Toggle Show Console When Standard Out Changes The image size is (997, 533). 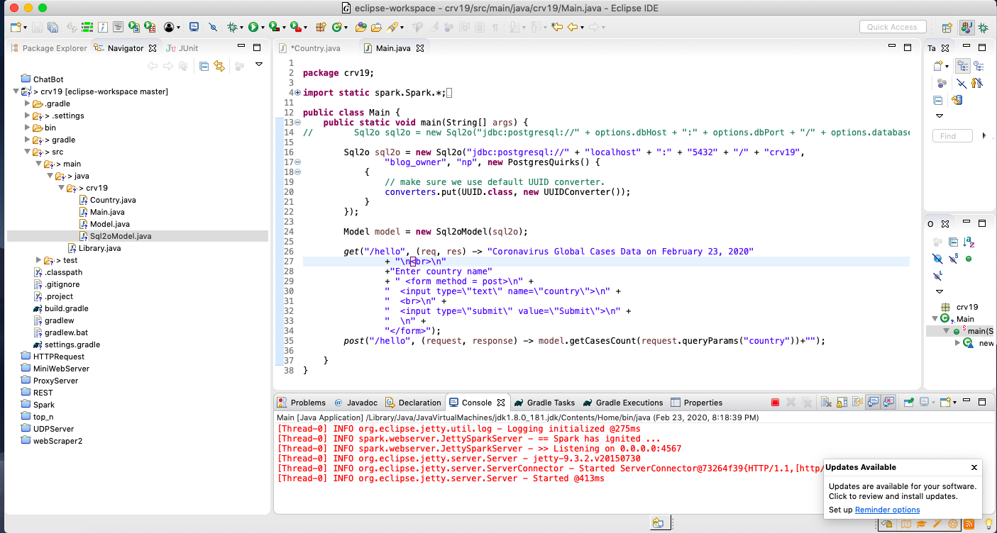tap(873, 402)
